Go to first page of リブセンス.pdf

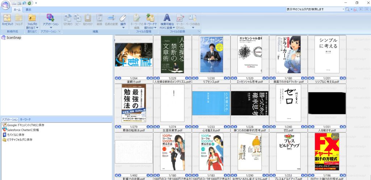[194, 78]
